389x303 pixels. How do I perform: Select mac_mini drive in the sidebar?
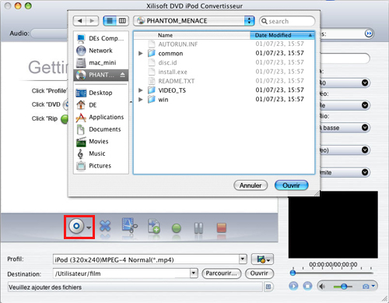(101, 62)
